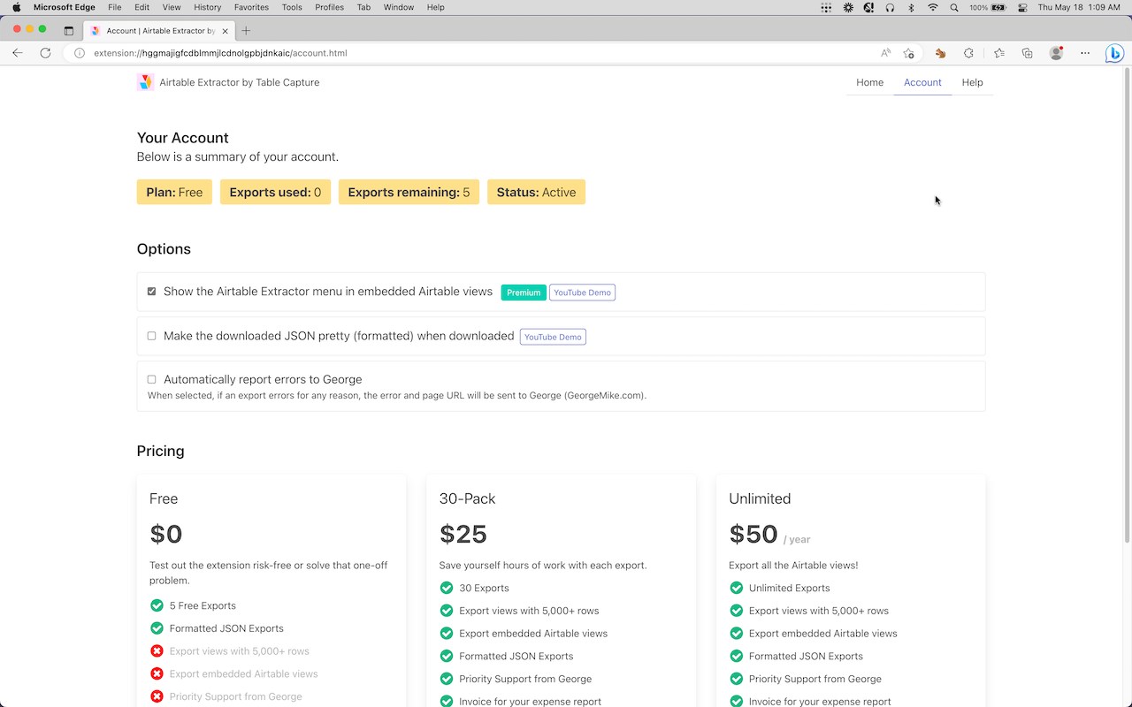Open Edge Settings and more menu
Viewport: 1132px width, 707px height.
tap(1086, 53)
